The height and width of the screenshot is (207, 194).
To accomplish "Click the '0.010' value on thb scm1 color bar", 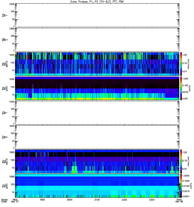I will click(185, 92).
